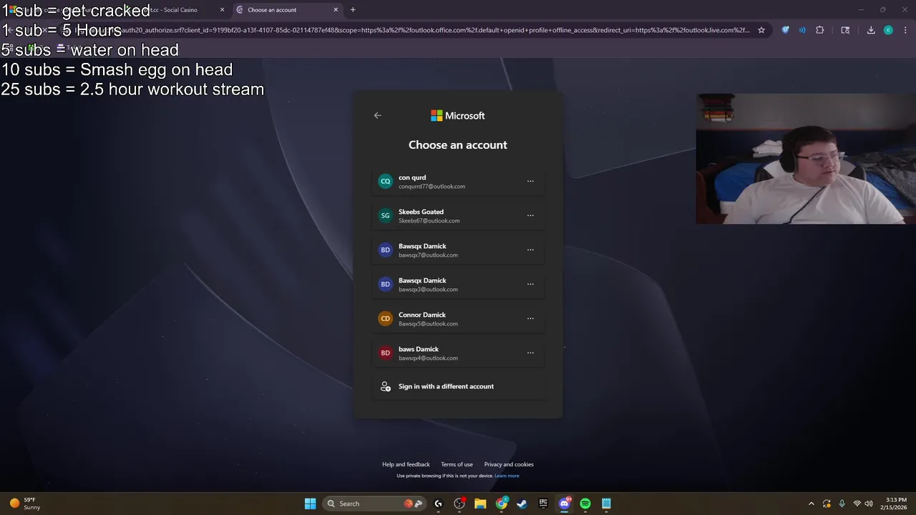Go back using the dialog's back arrow

coord(377,115)
